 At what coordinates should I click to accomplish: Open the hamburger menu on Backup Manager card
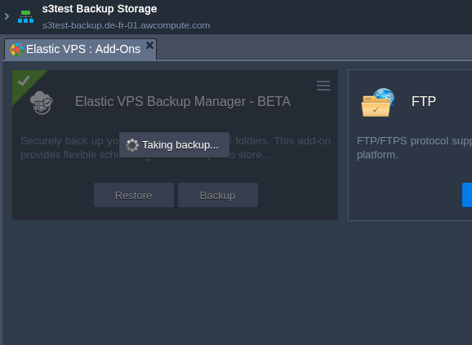click(x=323, y=86)
